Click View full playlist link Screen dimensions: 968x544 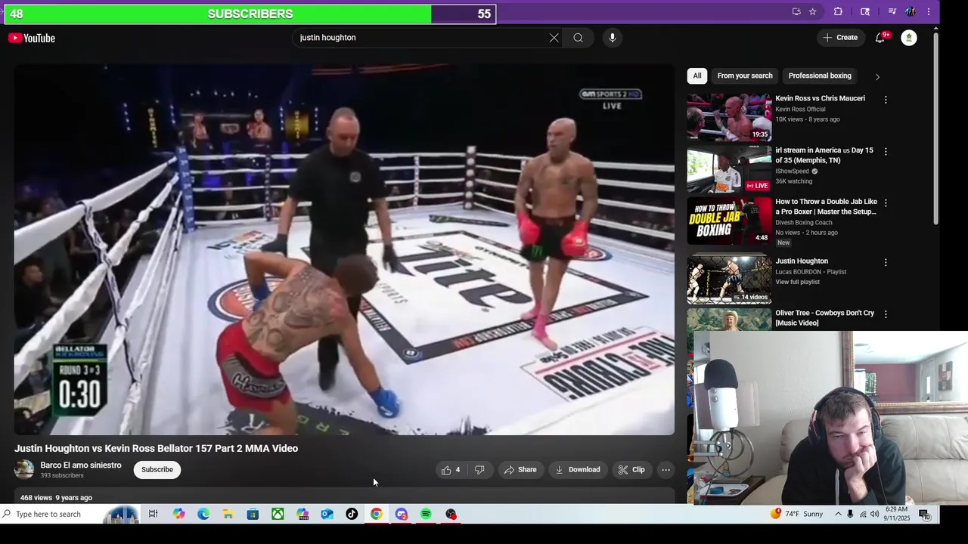pos(797,283)
